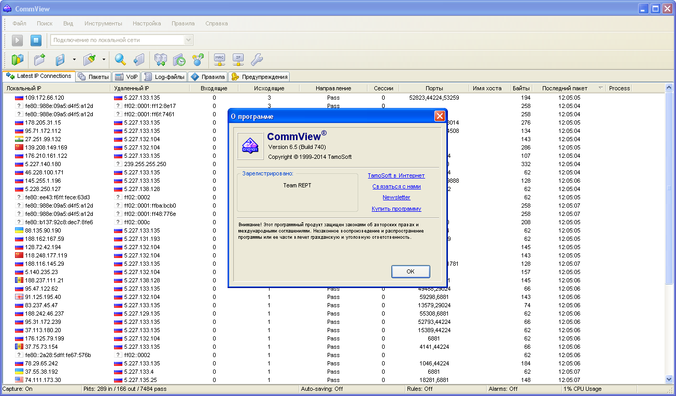Click scrollbar down arrow of connections list
676x396 pixels.
point(669,379)
